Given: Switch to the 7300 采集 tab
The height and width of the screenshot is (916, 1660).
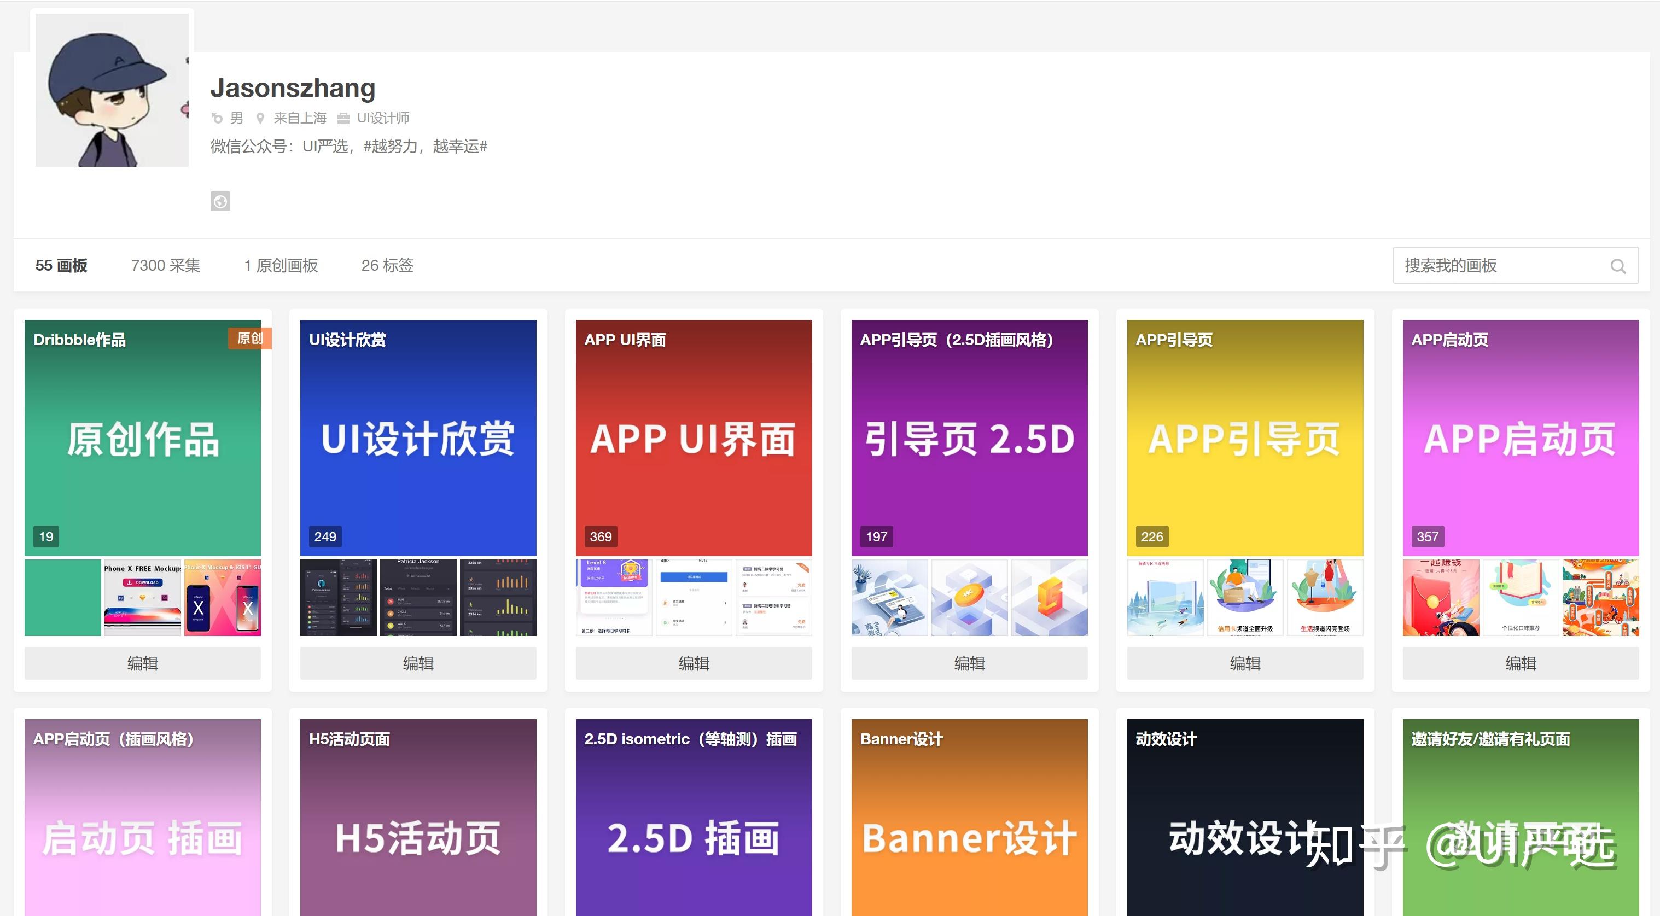Looking at the screenshot, I should 166,265.
